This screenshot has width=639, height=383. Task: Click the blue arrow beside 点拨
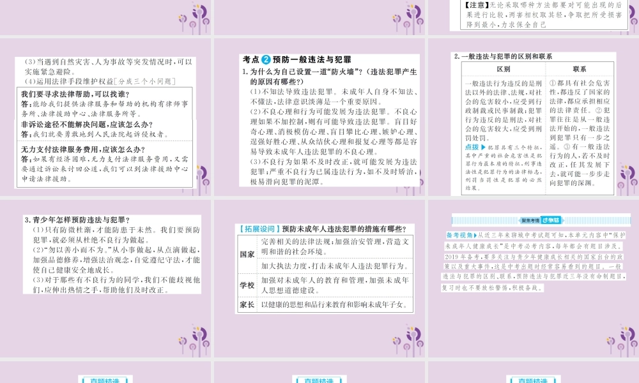483,147
